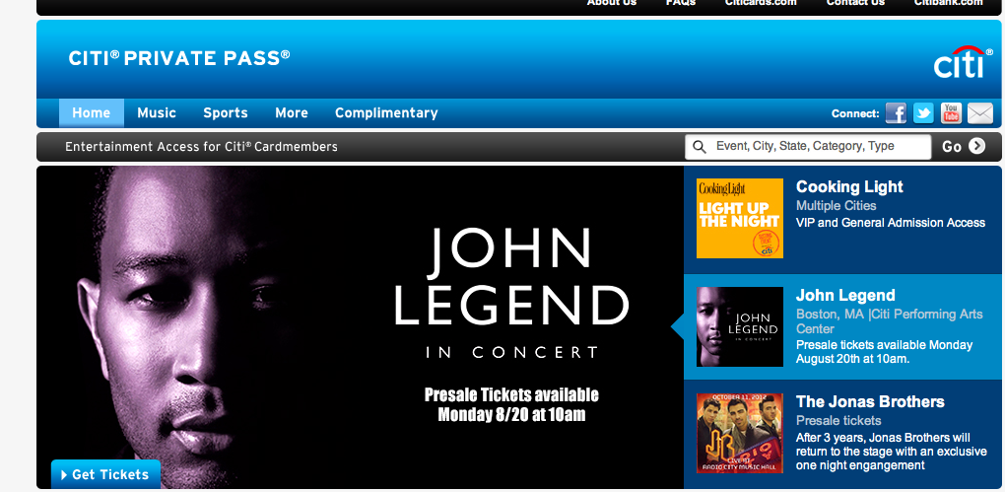The height and width of the screenshot is (492, 1005).
Task: Open the Music menu
Action: [157, 113]
